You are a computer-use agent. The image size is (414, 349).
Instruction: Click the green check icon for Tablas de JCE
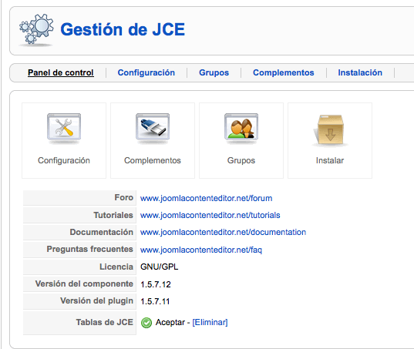(146, 323)
